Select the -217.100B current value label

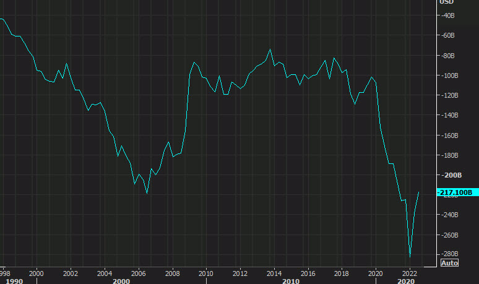point(457,192)
